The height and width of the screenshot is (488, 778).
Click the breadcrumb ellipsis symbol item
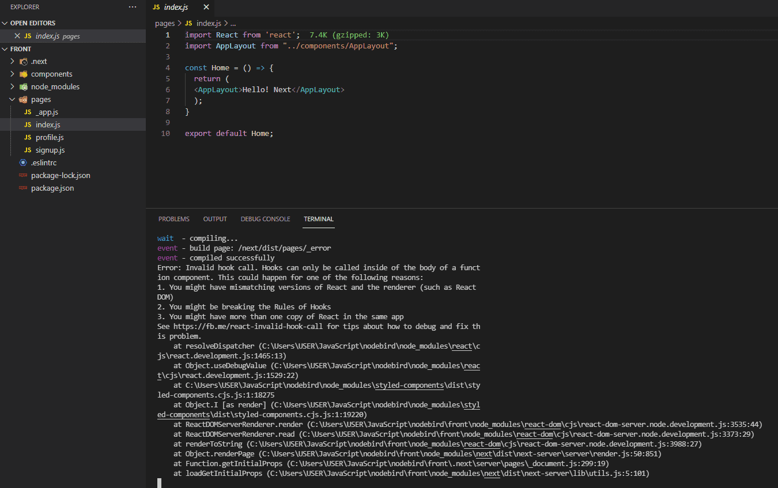(x=233, y=24)
